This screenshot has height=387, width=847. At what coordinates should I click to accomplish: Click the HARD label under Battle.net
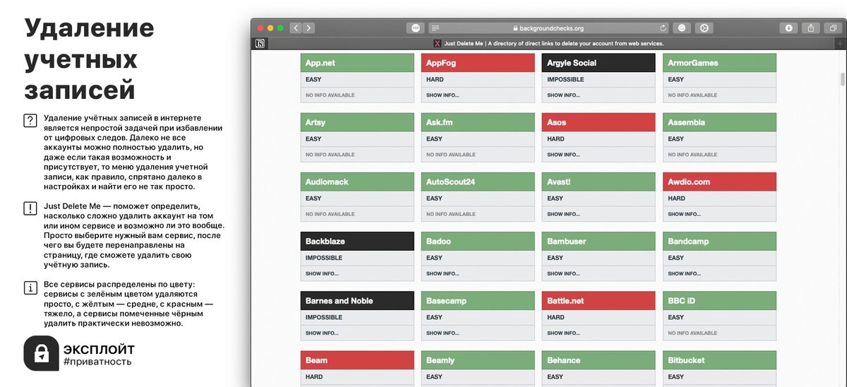[x=555, y=317]
